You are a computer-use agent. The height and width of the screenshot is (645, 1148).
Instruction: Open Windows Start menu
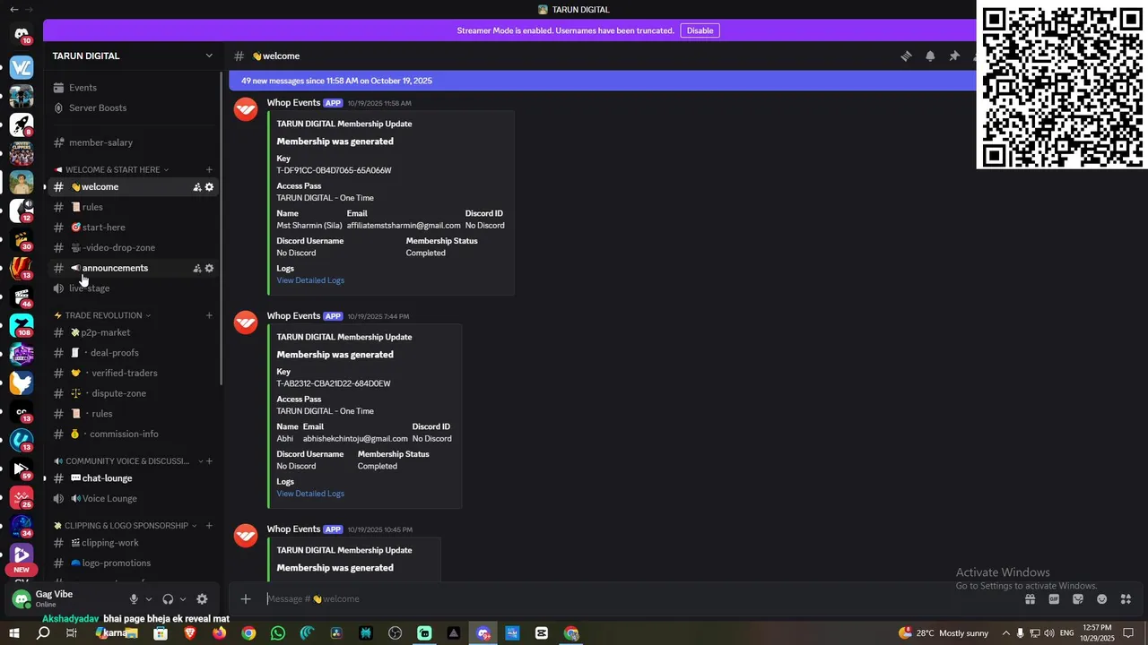(x=14, y=633)
